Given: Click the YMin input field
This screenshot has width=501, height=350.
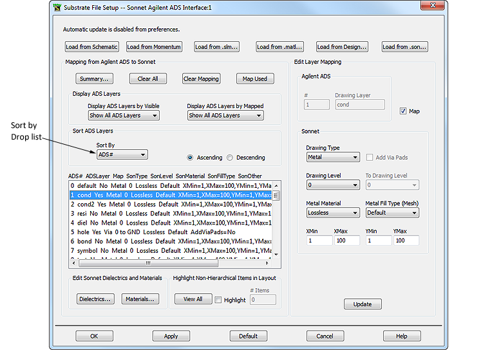Looking at the screenshot, I should coord(379,241).
